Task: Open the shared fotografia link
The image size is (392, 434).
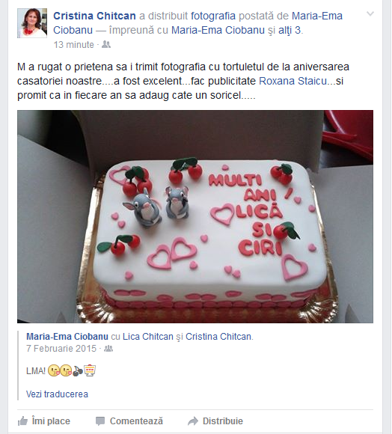Action: (213, 16)
